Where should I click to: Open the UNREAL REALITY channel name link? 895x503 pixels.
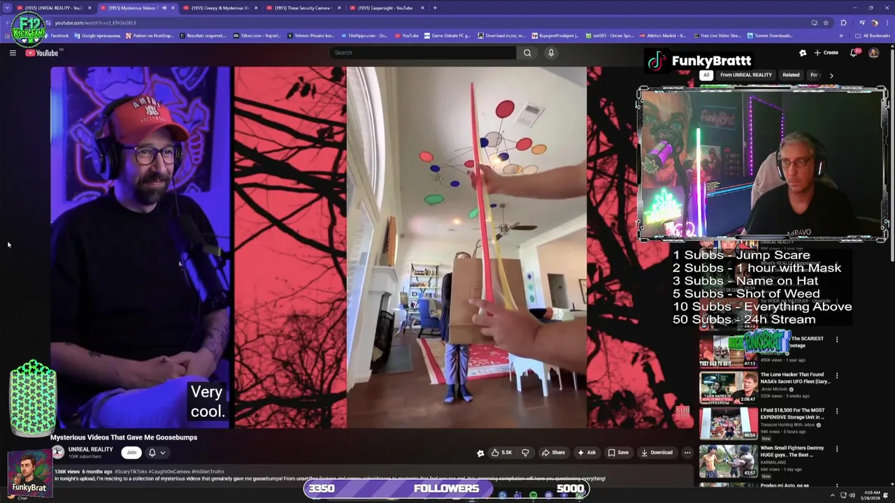point(91,449)
